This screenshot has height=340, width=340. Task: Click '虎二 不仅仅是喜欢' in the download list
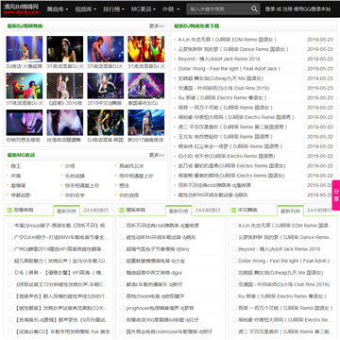[x=232, y=127]
